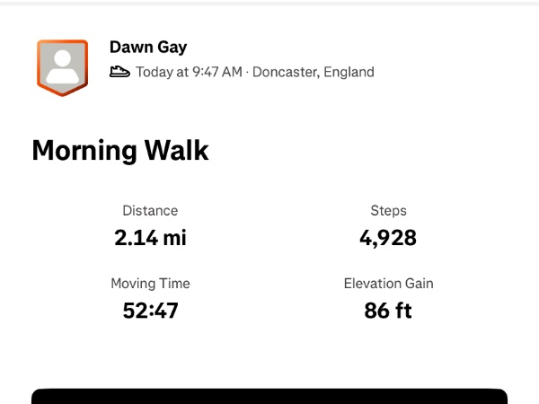
Task: Select the 2.14 mi distance value
Action: [150, 238]
